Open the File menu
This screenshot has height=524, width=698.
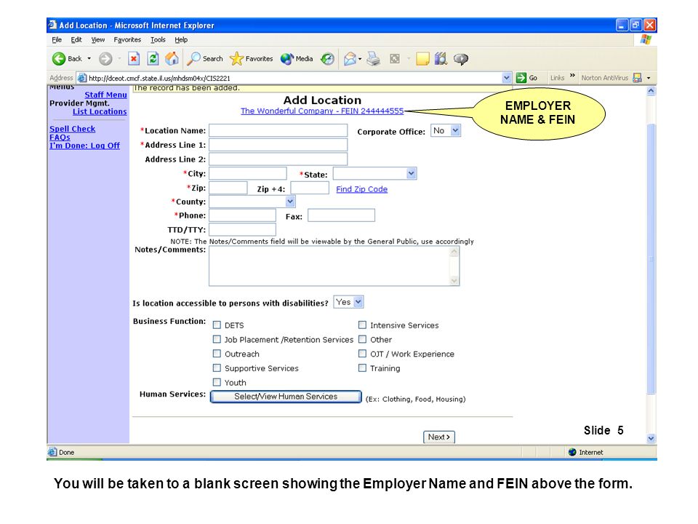[57, 39]
